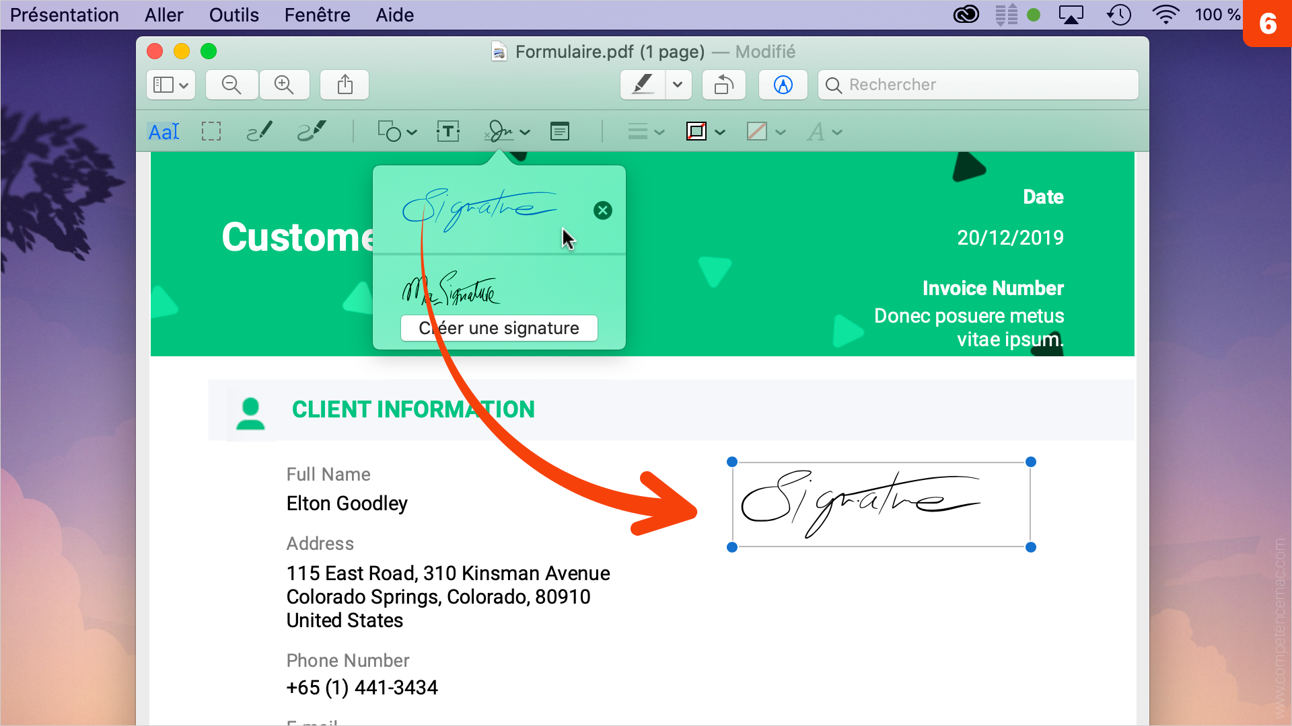The height and width of the screenshot is (726, 1292).
Task: Expand the Sign tool chevron
Action: (x=526, y=132)
